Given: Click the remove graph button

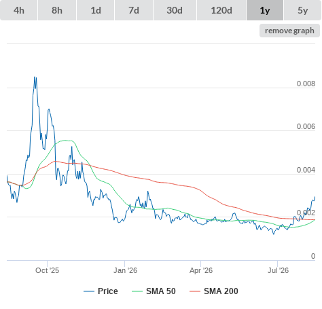Looking at the screenshot, I should [289, 31].
